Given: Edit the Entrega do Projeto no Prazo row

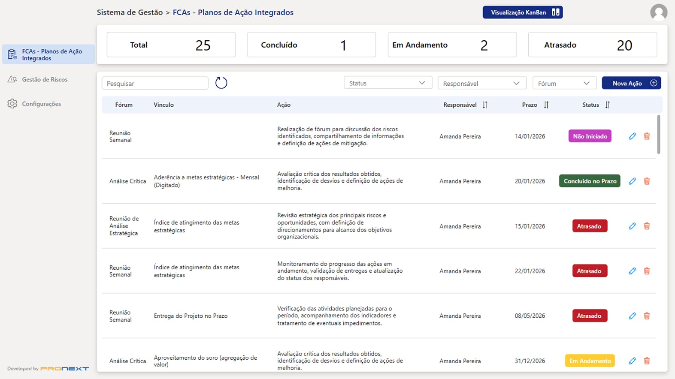Looking at the screenshot, I should [x=632, y=316].
